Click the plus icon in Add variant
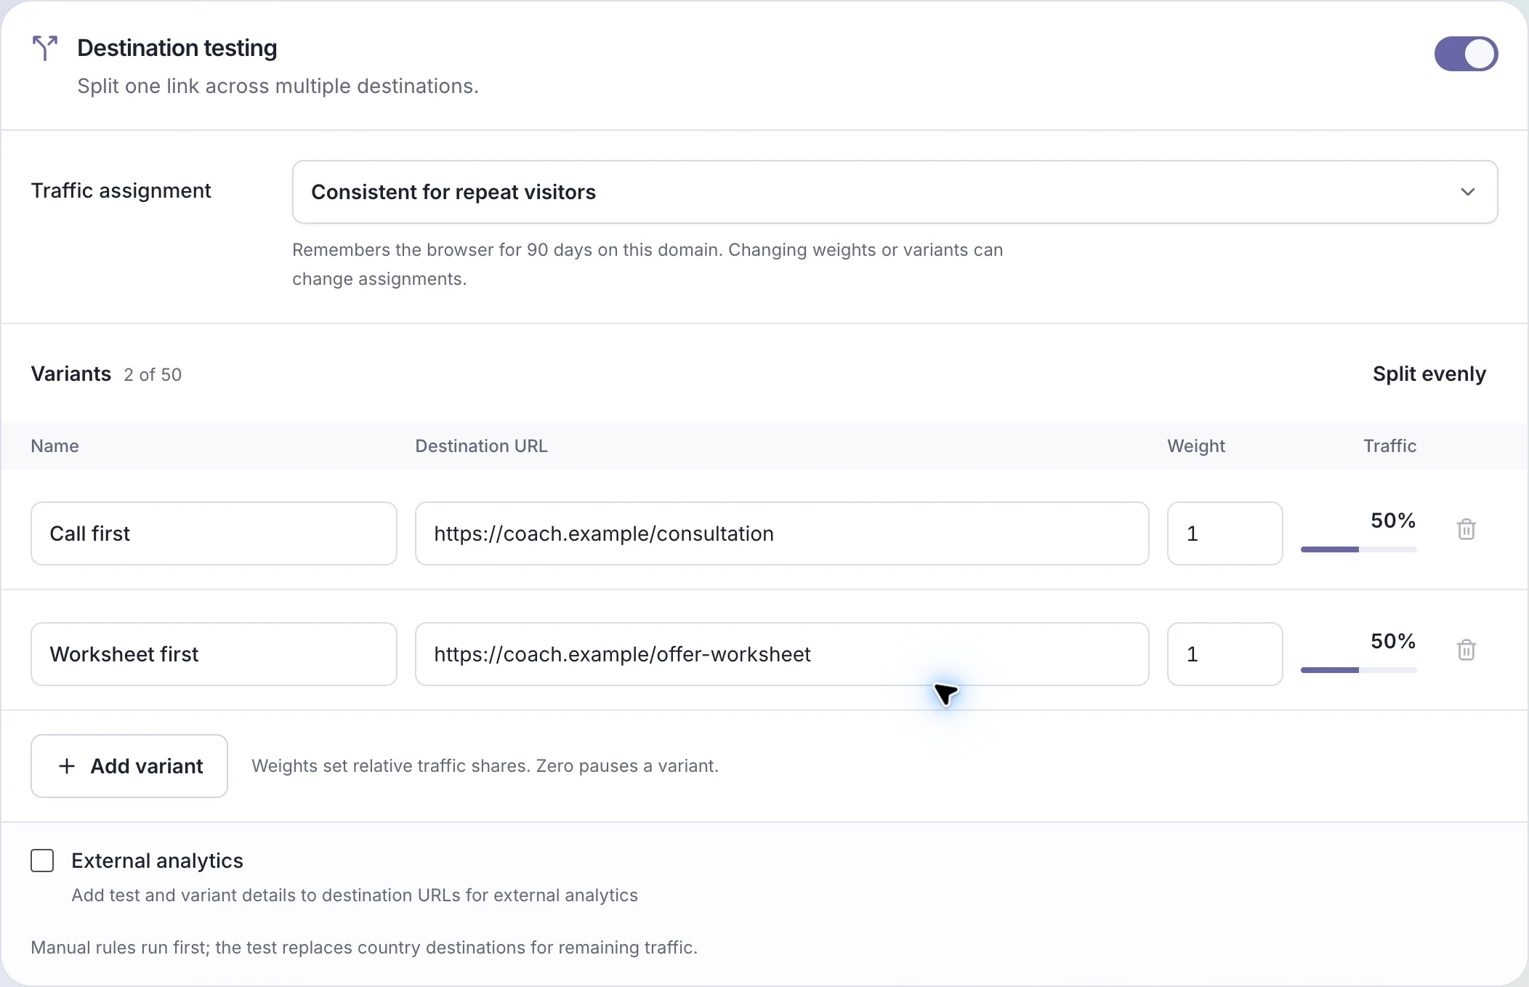Screen dimensions: 1529x987 click(67, 766)
